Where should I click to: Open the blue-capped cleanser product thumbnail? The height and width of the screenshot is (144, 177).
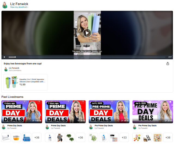pyautogui.click(x=104, y=137)
